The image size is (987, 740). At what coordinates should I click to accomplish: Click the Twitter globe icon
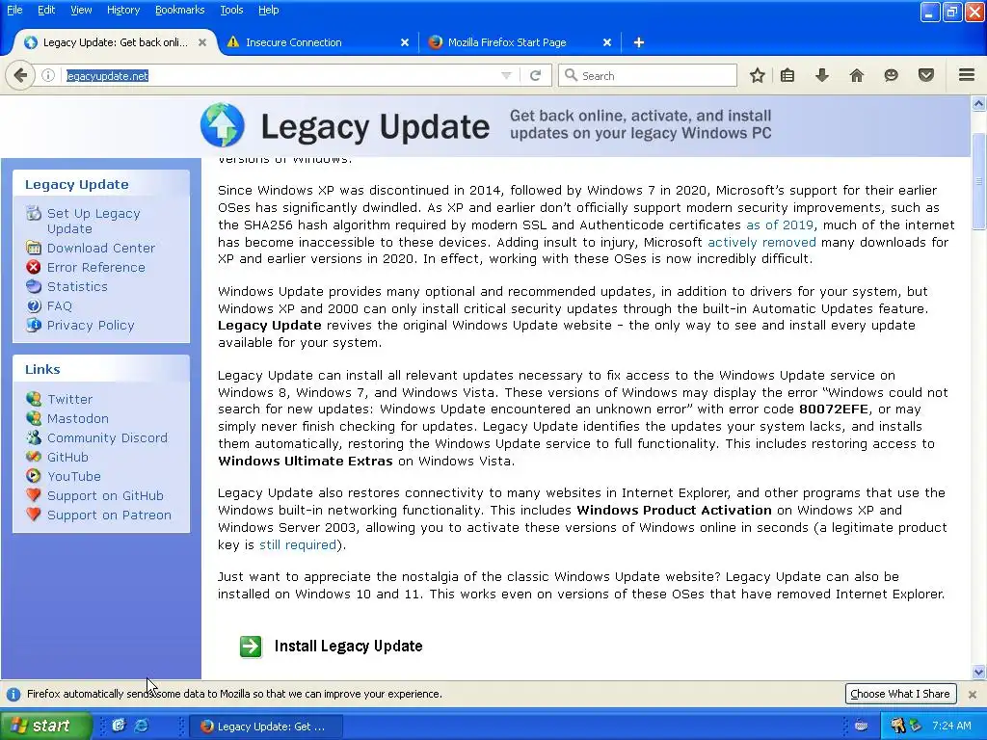coord(34,399)
